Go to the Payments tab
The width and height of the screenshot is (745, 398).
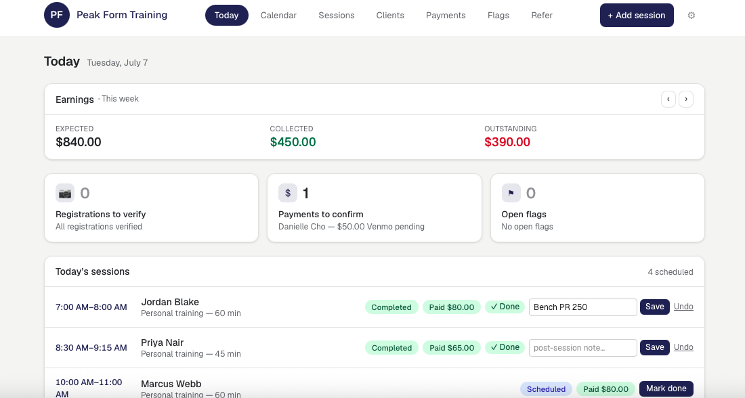[x=446, y=15]
